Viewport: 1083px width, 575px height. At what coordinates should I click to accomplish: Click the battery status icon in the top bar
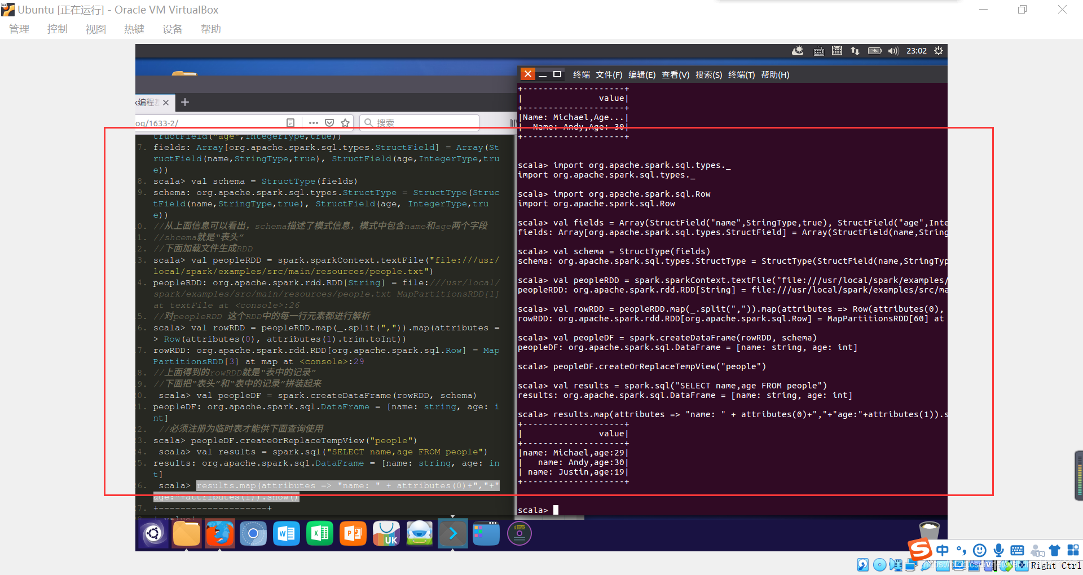pos(874,51)
